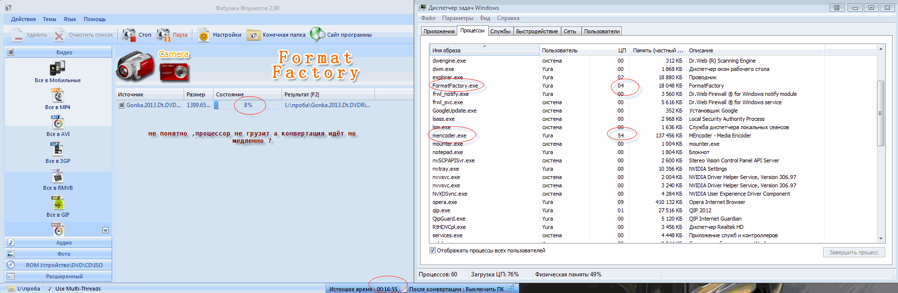The image size is (898, 293).
Task: Open Task Manager Вид menu
Action: [x=485, y=18]
